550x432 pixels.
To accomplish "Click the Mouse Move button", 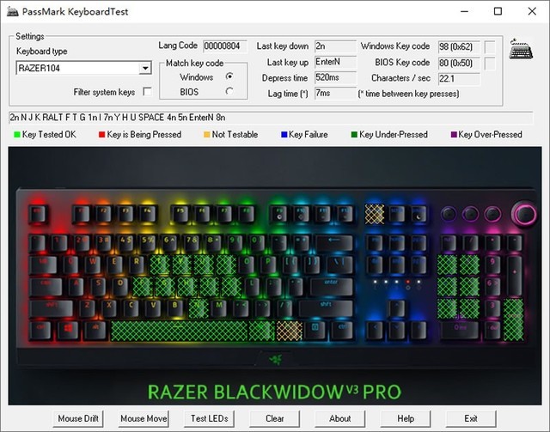I will point(144,418).
